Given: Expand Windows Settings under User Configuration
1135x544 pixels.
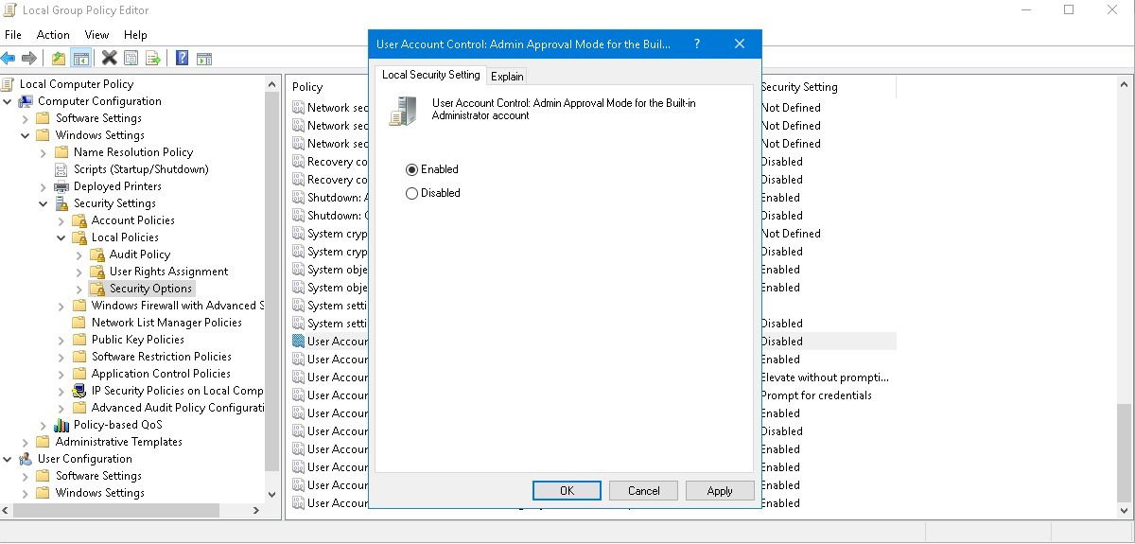Looking at the screenshot, I should click(26, 493).
